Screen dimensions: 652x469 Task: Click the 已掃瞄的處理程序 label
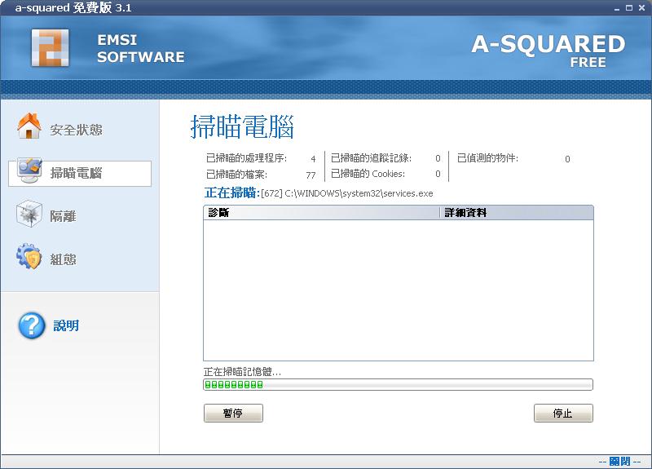(x=247, y=158)
